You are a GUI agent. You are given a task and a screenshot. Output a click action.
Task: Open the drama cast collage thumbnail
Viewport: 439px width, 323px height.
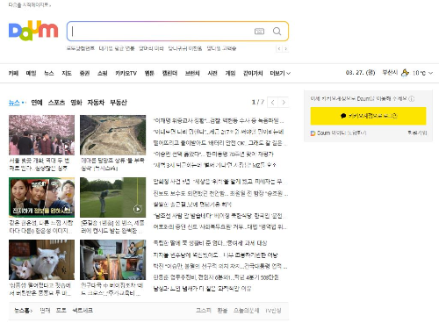(x=41, y=197)
